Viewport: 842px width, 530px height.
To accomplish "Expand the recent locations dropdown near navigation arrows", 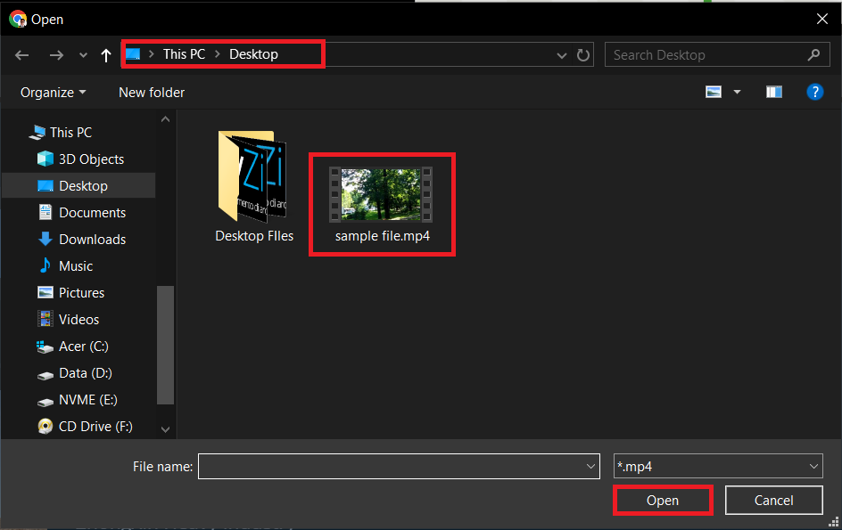I will pos(82,54).
